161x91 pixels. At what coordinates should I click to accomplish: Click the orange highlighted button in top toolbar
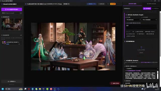(113, 4)
